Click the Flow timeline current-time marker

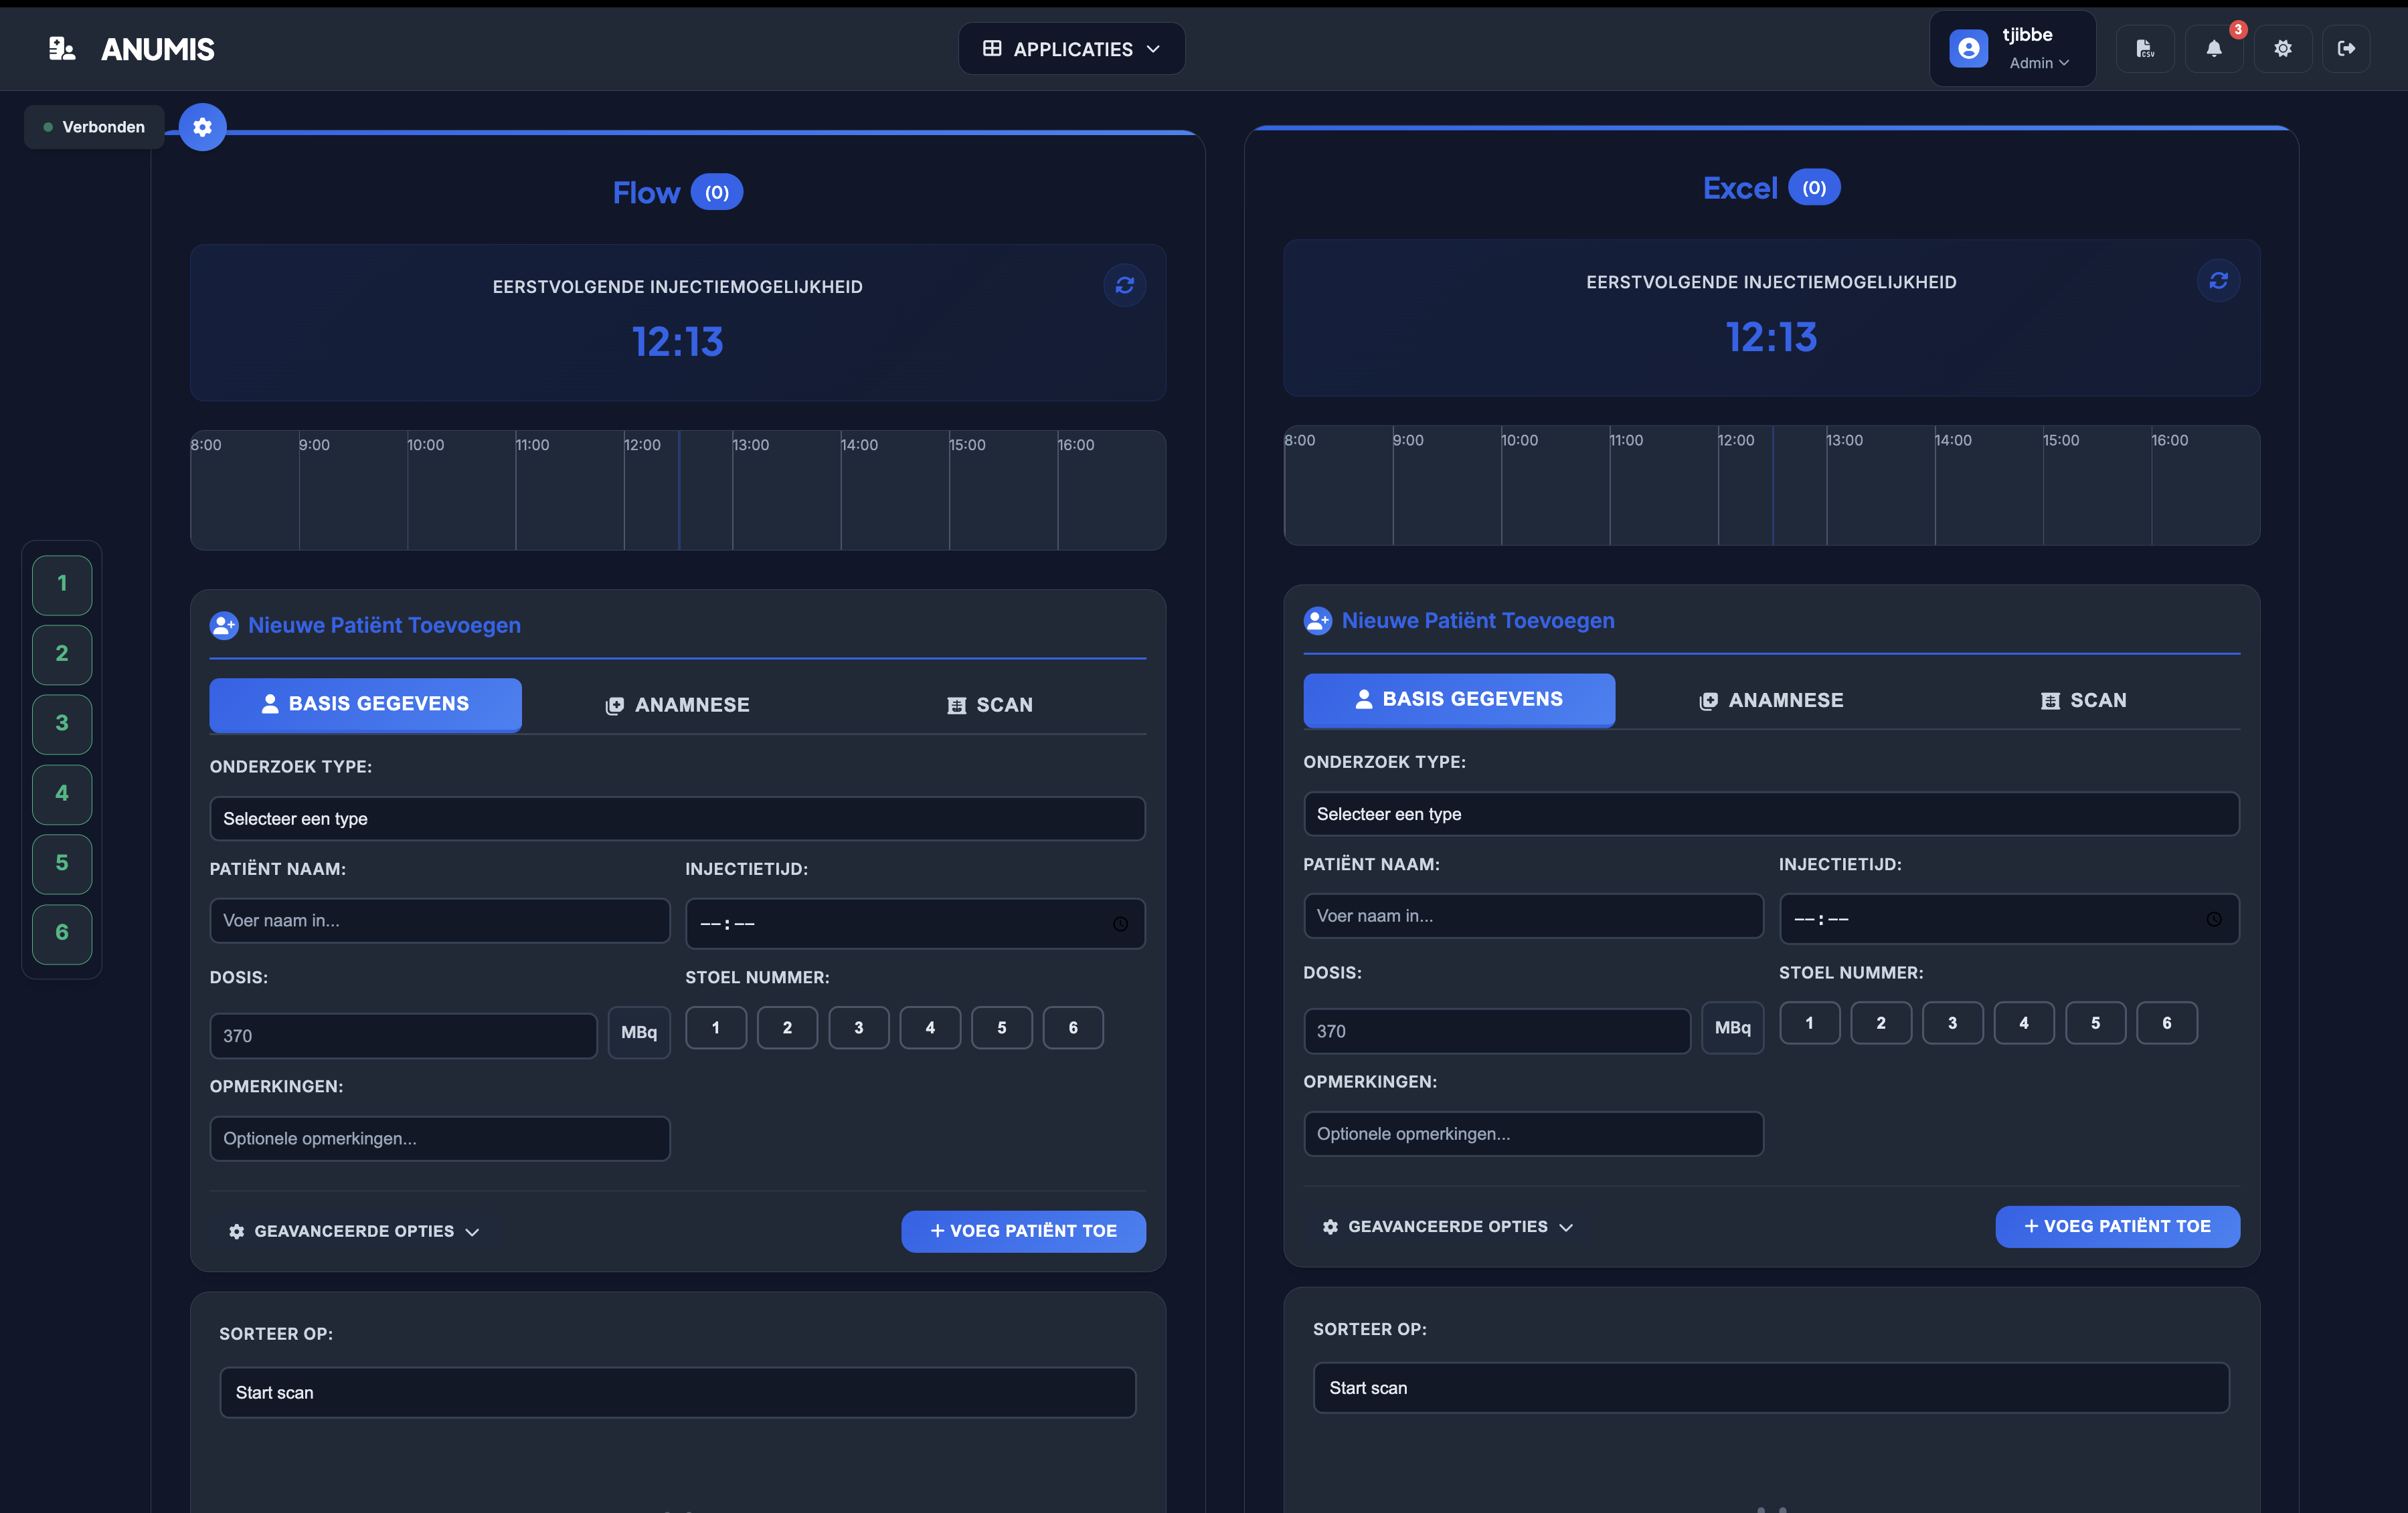[x=679, y=491]
